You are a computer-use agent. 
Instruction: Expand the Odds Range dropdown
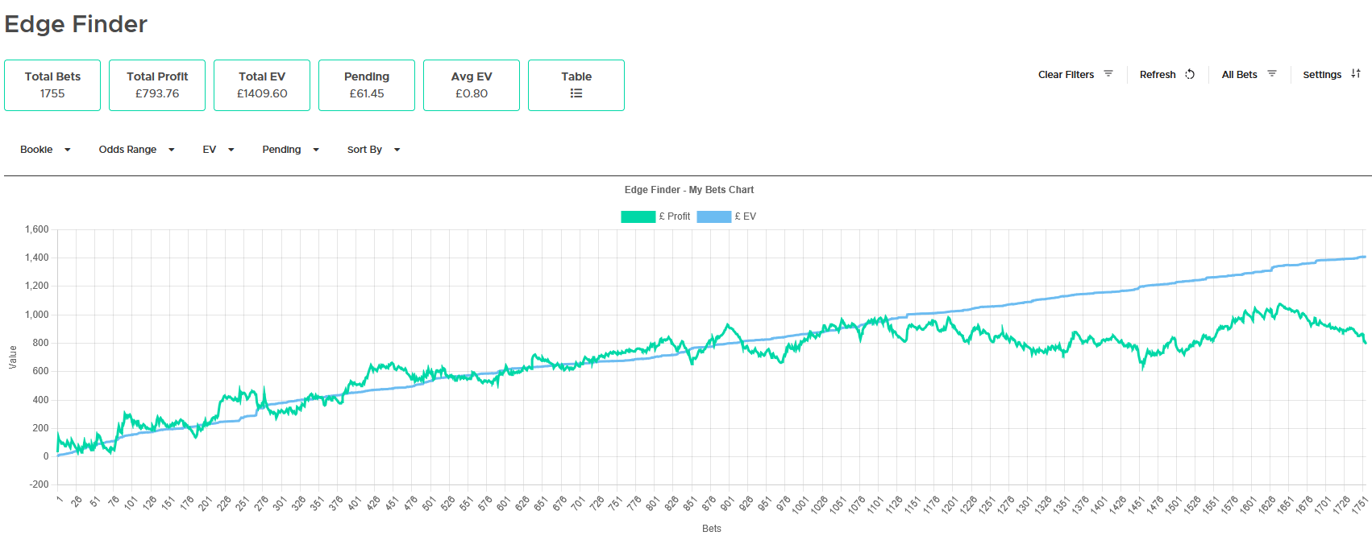coord(136,150)
